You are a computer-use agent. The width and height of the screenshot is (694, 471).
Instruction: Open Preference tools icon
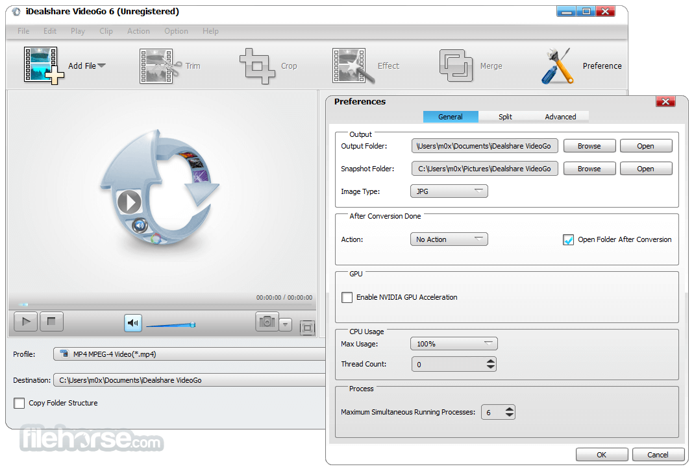558,66
